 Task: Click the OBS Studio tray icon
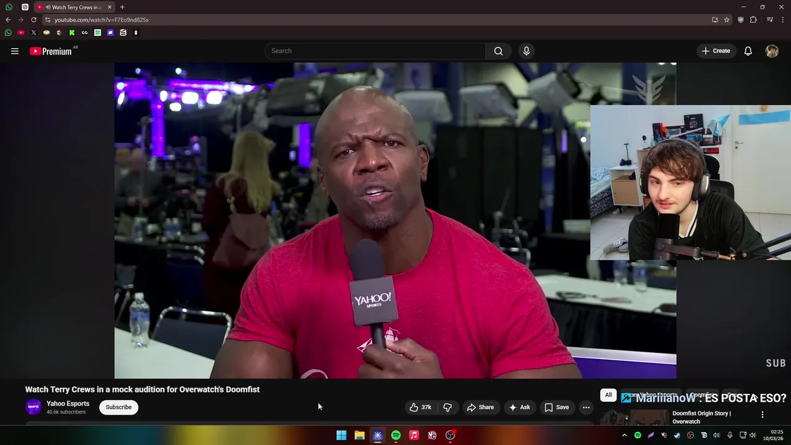(690, 435)
